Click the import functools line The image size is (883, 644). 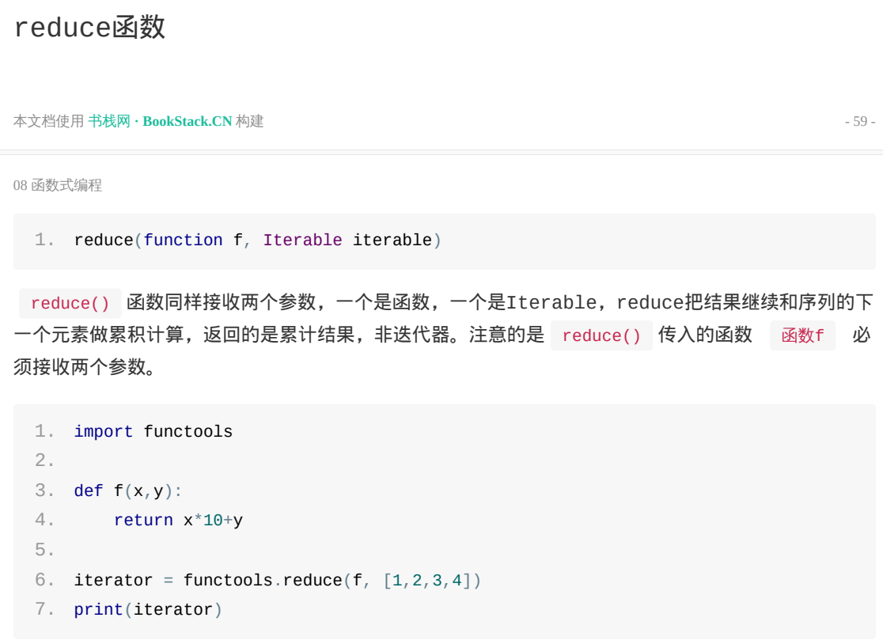(x=153, y=432)
